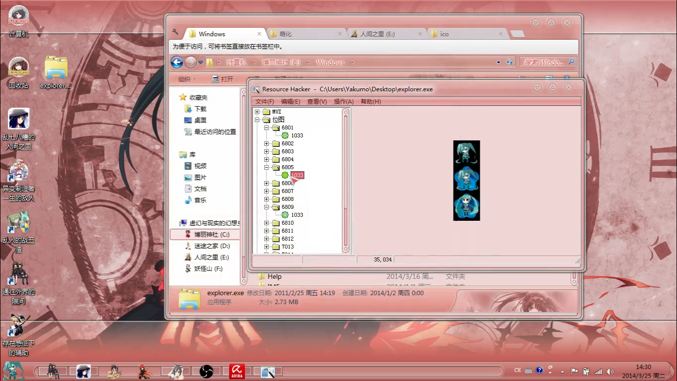
Task: Open Avira from the taskbar
Action: [237, 371]
